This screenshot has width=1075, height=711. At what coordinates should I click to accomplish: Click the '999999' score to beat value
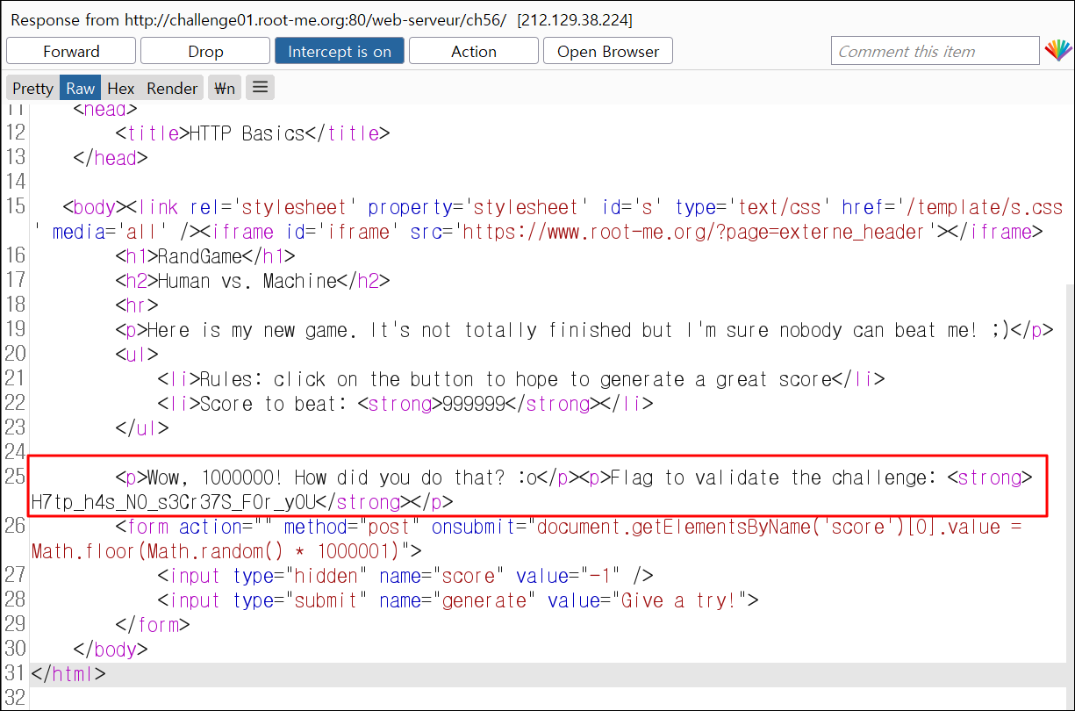473,404
